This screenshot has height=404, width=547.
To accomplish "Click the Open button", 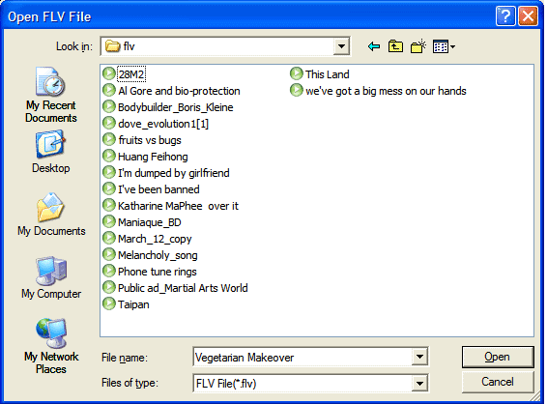I will point(498,357).
